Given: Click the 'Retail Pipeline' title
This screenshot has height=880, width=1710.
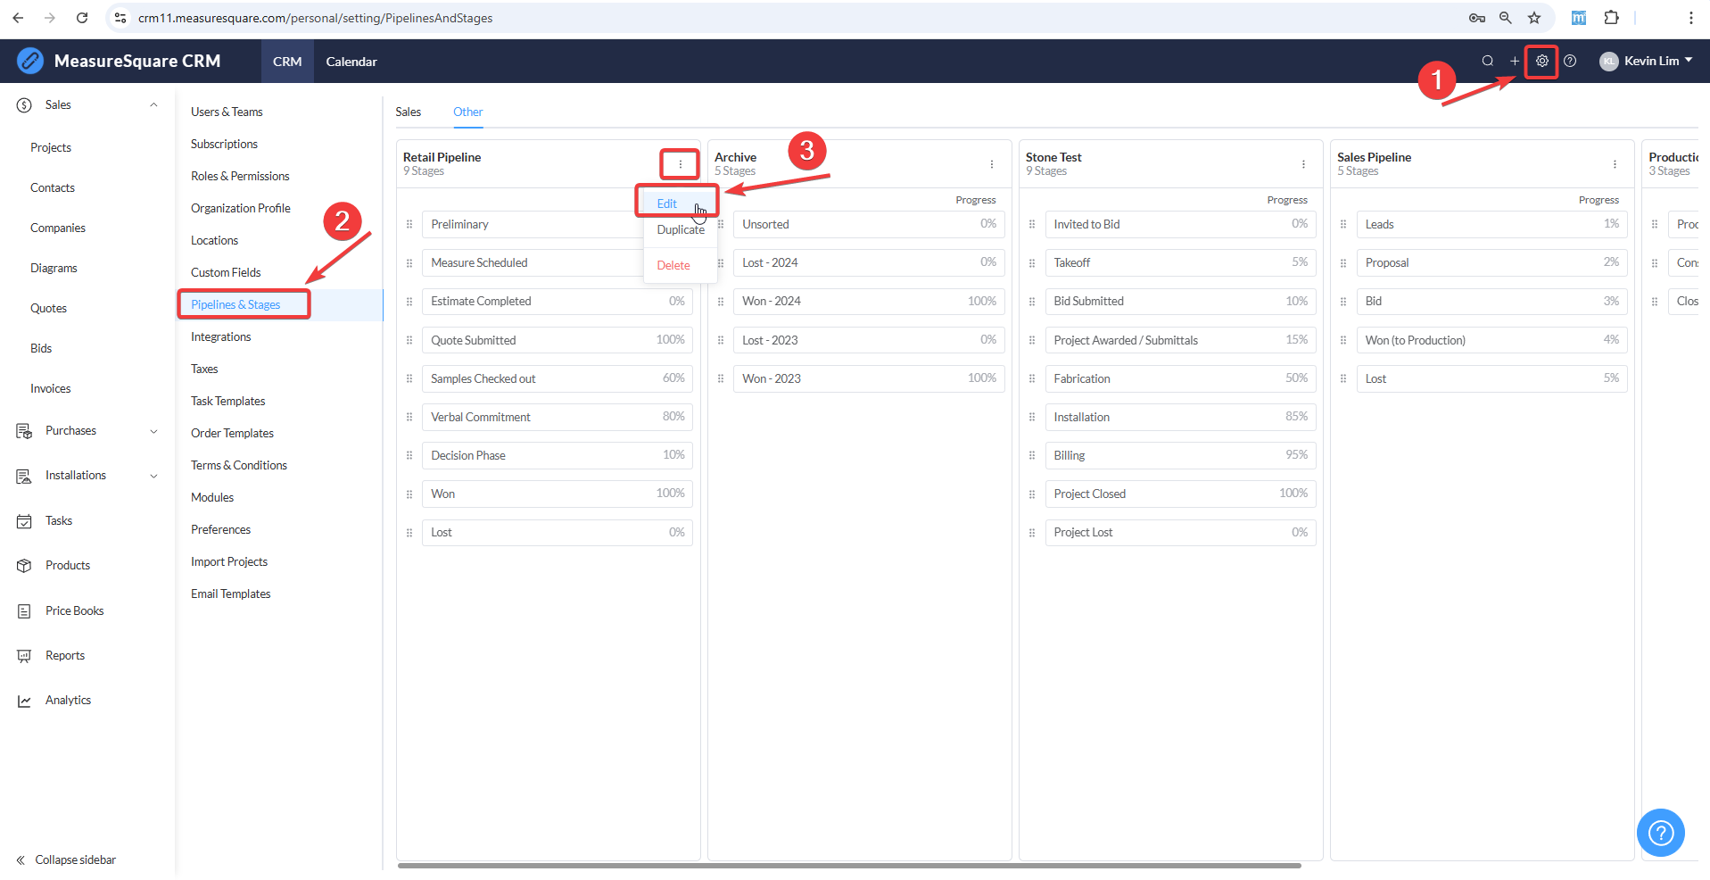Looking at the screenshot, I should click(442, 157).
